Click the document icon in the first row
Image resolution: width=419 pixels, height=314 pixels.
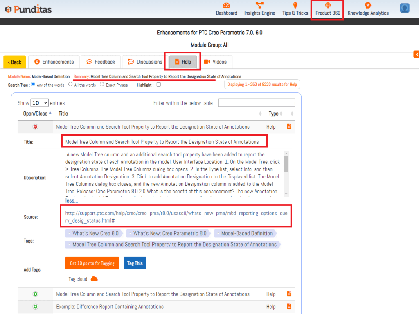tap(289, 127)
